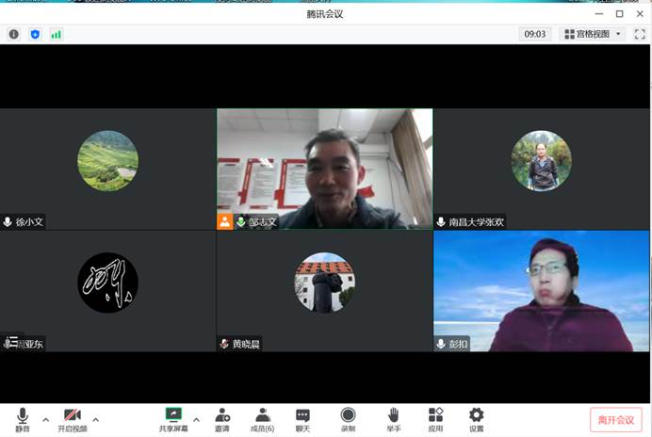The width and height of the screenshot is (652, 437).
Task: Expand audio options arrow beside 静音
Action: coord(45,419)
